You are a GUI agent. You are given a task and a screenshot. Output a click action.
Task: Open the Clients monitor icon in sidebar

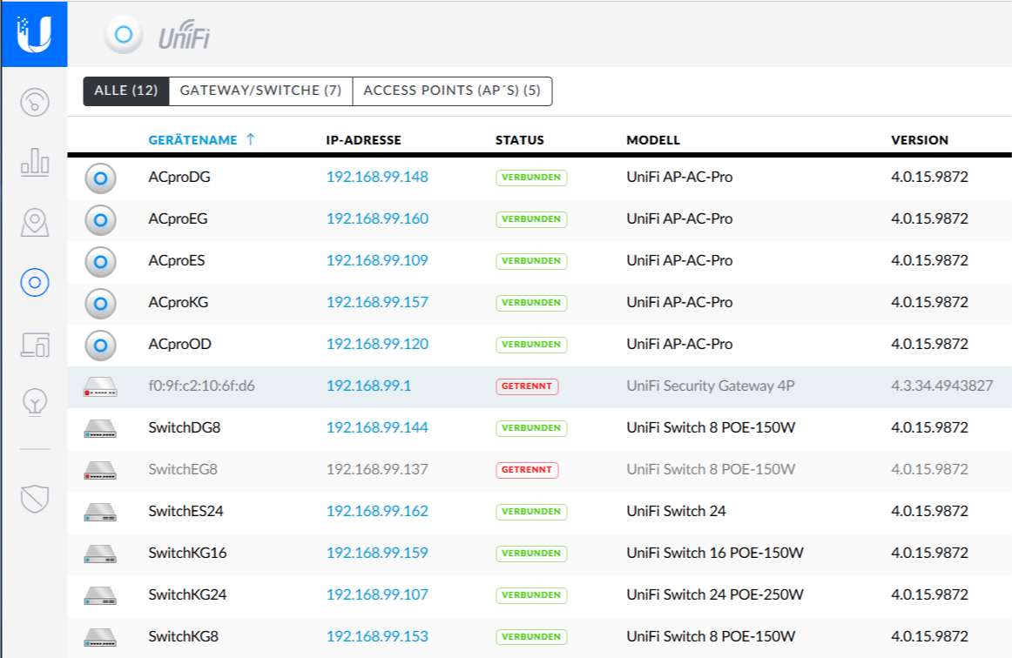[35, 345]
